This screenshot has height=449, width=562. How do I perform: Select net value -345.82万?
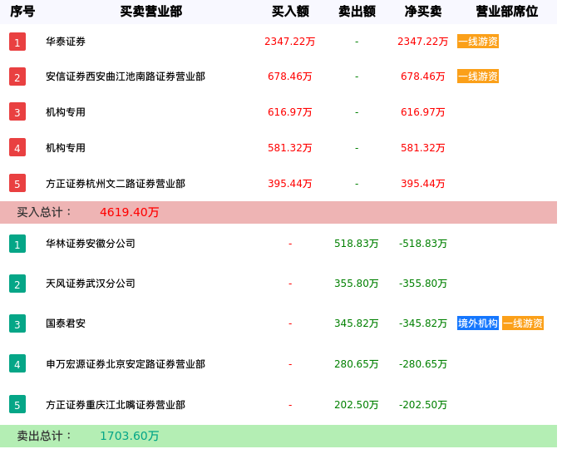click(423, 323)
